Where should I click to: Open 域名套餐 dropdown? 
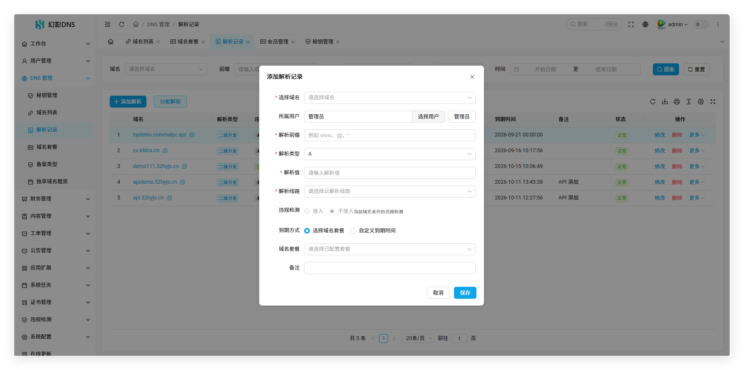[x=390, y=249]
